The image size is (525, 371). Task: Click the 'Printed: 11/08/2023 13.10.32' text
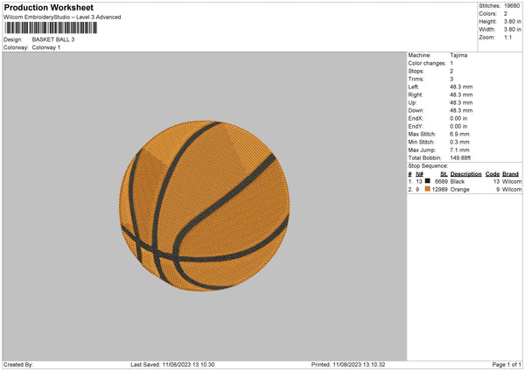coord(348,365)
